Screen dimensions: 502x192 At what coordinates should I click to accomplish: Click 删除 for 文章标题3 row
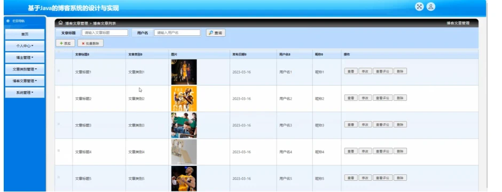[x=400, y=125]
